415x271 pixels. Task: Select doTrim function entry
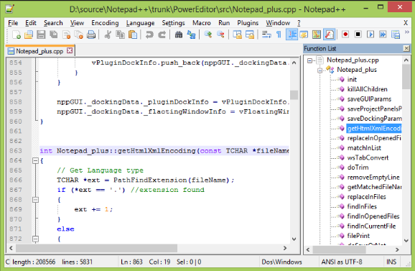(358, 167)
